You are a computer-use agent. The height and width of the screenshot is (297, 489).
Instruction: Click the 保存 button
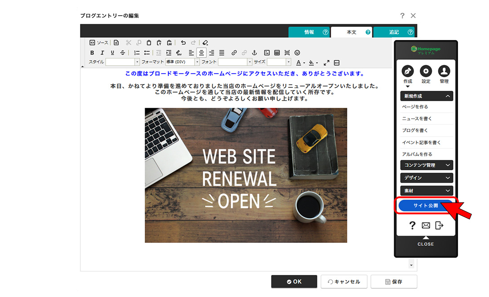[x=394, y=282]
